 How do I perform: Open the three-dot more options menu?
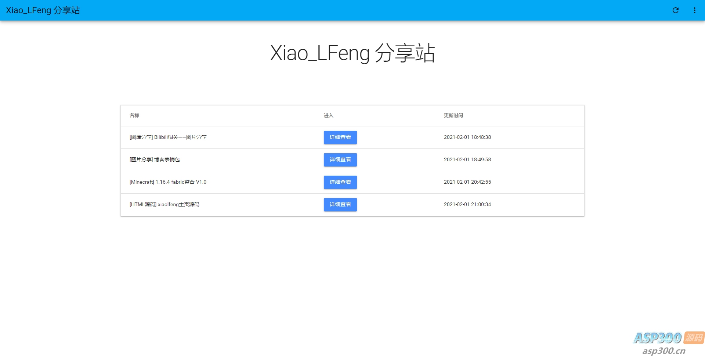(694, 10)
